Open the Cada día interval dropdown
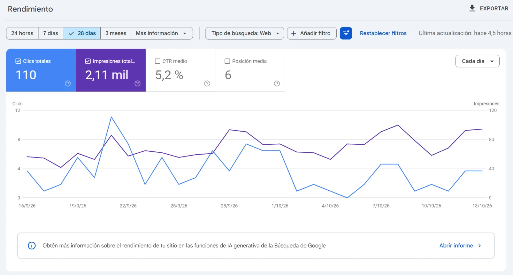The width and height of the screenshot is (513, 275). pyautogui.click(x=477, y=61)
